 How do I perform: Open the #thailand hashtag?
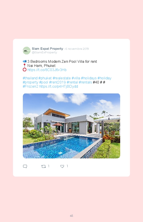point(30,78)
